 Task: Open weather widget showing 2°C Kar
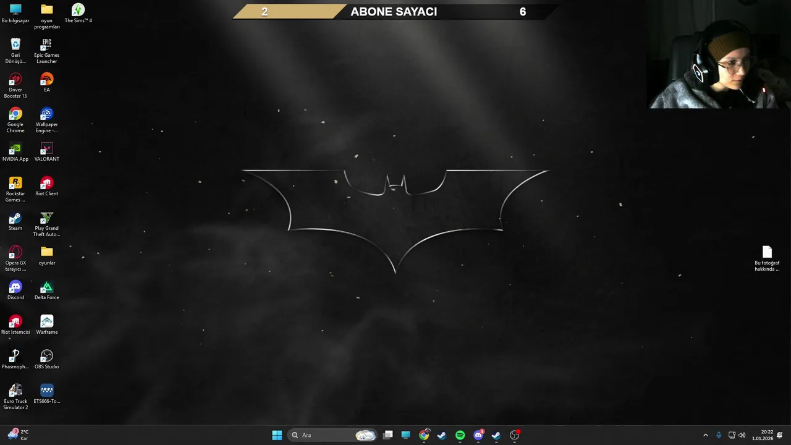tap(18, 435)
